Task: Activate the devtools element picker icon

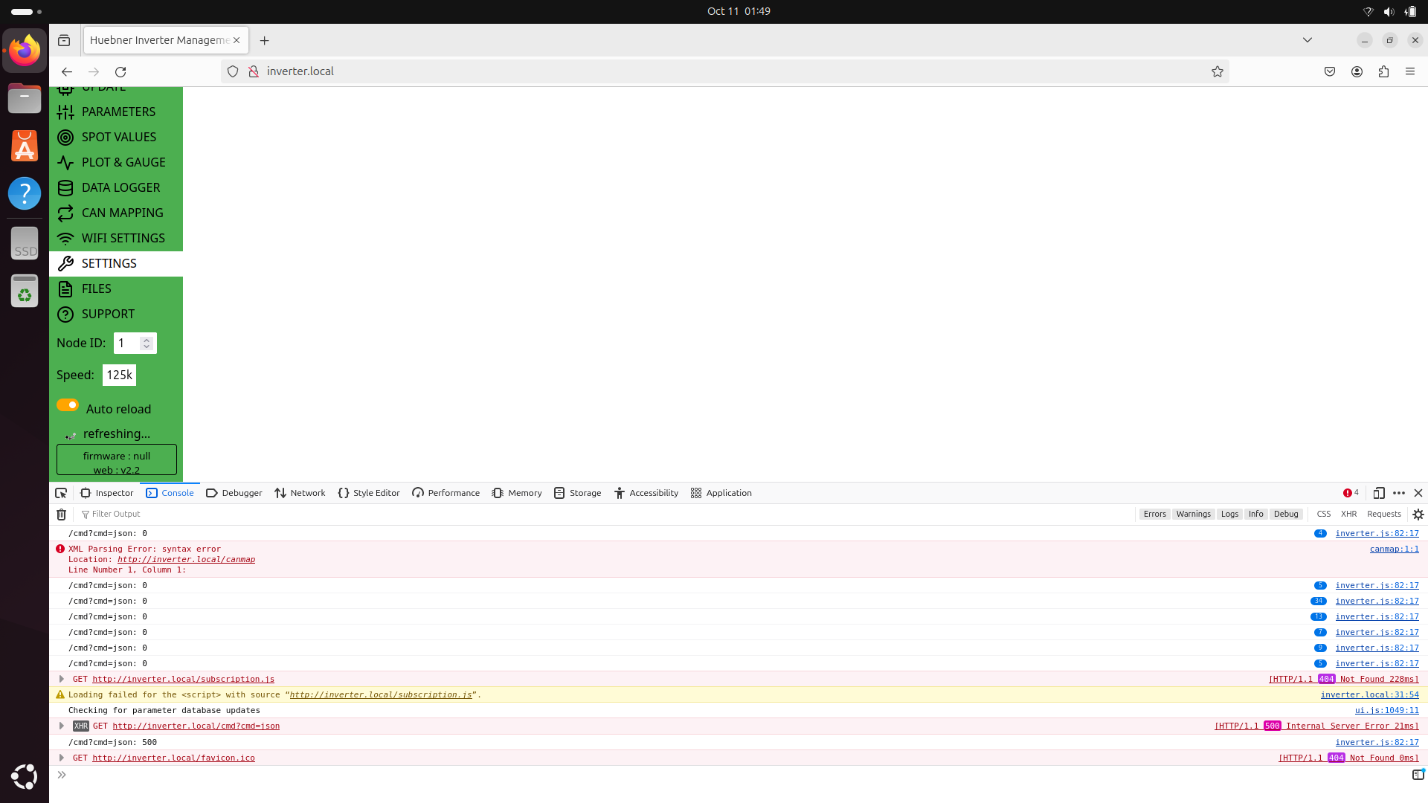Action: pyautogui.click(x=61, y=493)
